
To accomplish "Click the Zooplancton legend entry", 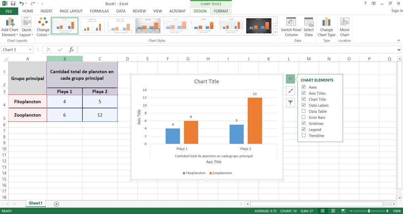I will 221,173.
